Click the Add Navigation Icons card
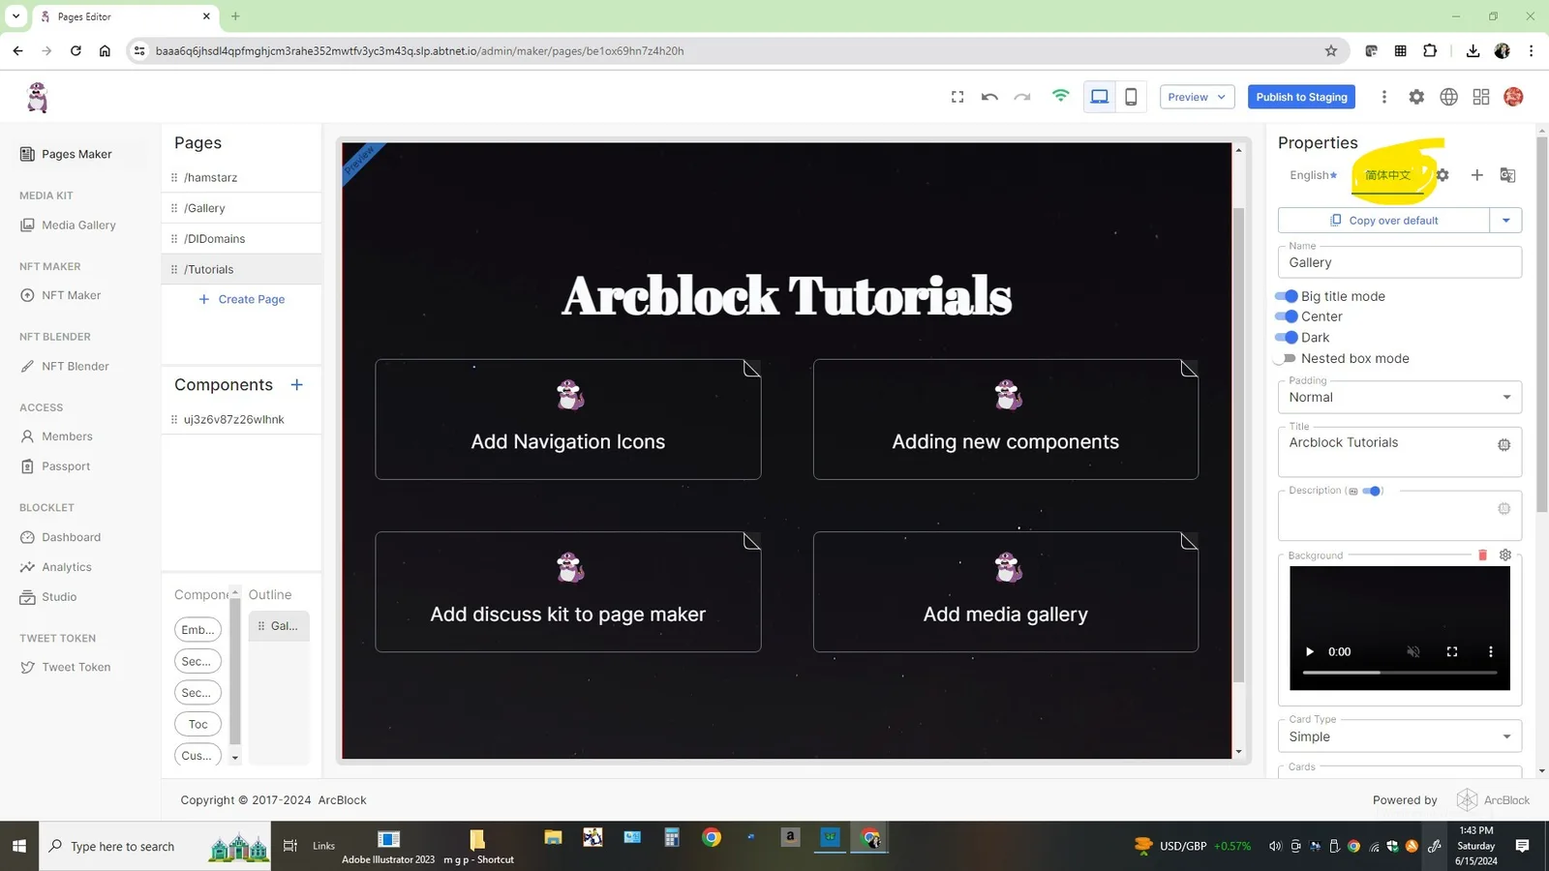This screenshot has width=1549, height=871. tap(568, 419)
